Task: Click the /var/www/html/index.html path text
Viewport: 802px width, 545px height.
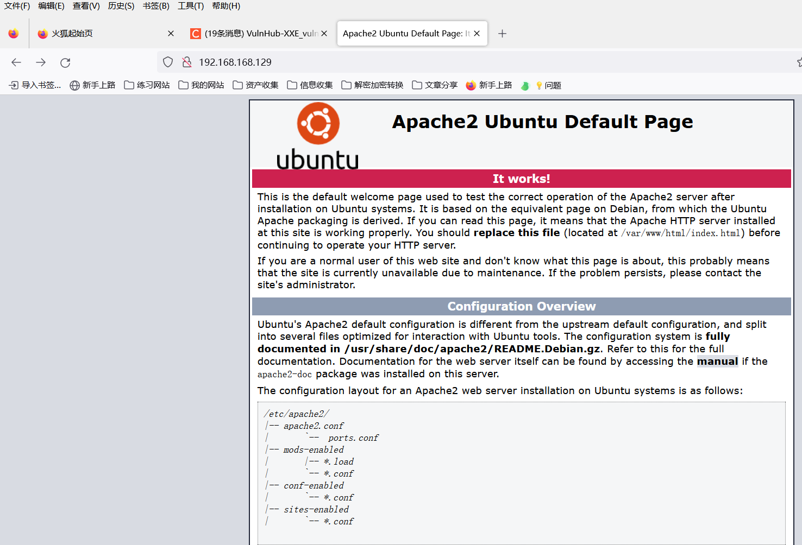Action: click(681, 233)
